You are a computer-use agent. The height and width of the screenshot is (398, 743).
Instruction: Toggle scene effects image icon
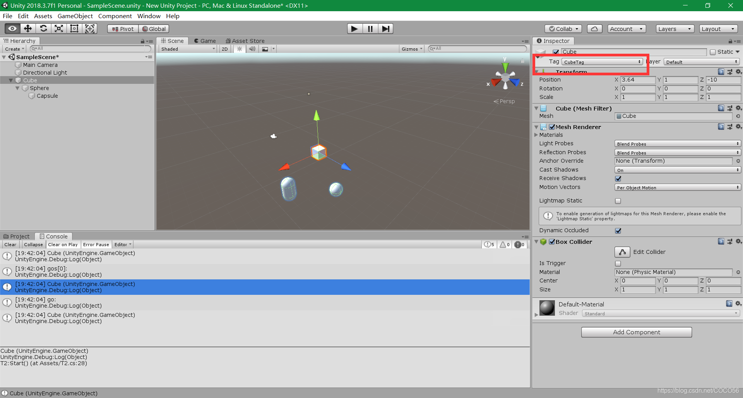(x=265, y=49)
